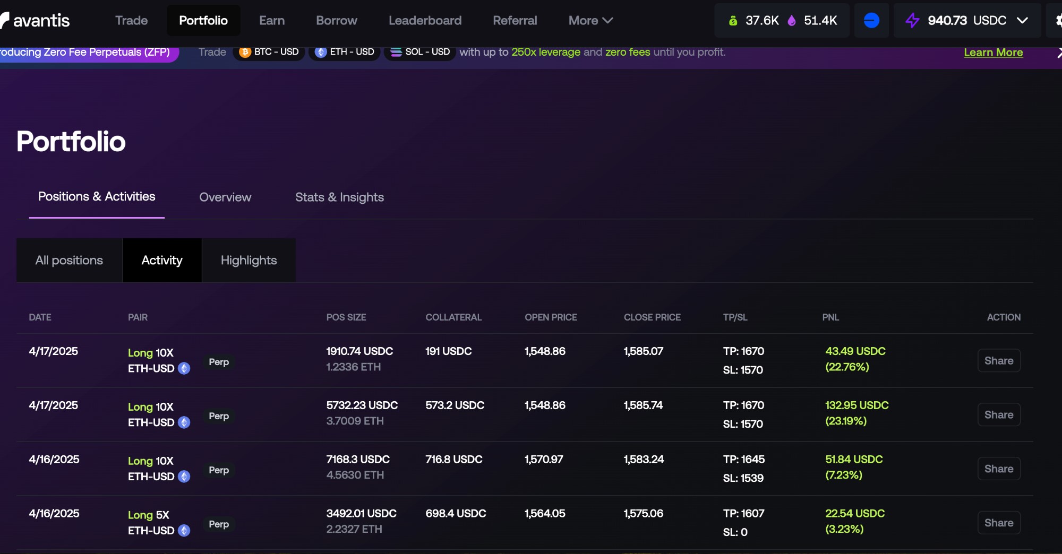Share the 132.95 USDC profit trade
Viewport: 1062px width, 554px height.
point(999,415)
